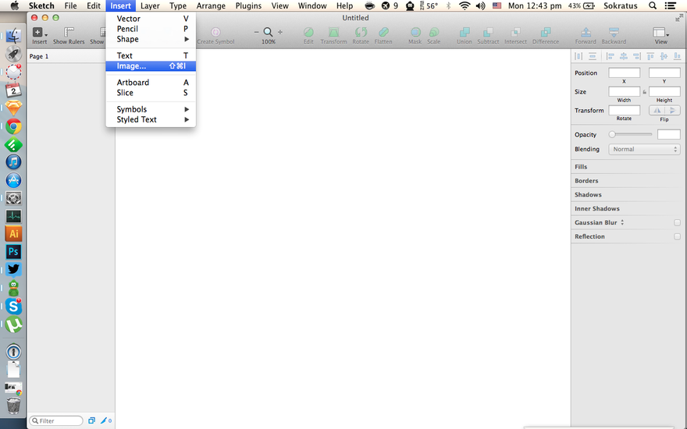Image resolution: width=687 pixels, height=429 pixels.
Task: Expand the Styled Text submenu
Action: tap(151, 119)
